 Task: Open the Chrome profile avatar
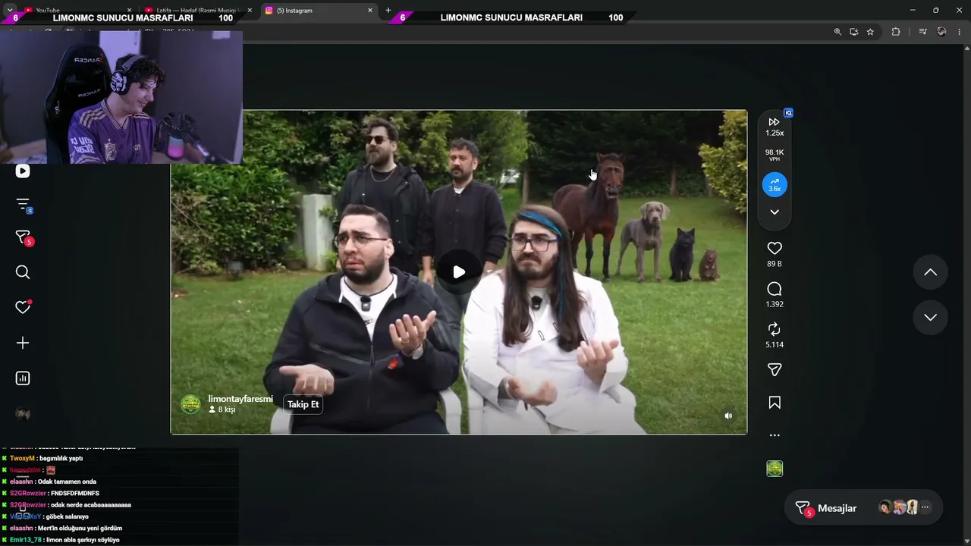pyautogui.click(x=941, y=32)
